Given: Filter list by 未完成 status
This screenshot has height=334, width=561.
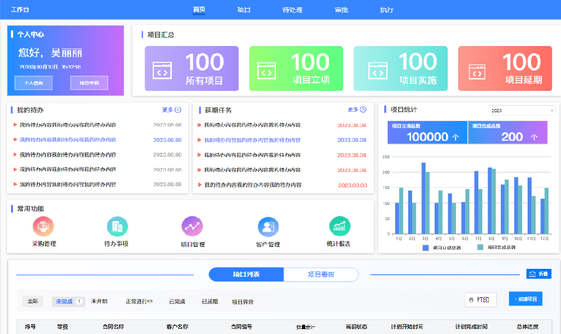Looking at the screenshot, I should (x=68, y=301).
